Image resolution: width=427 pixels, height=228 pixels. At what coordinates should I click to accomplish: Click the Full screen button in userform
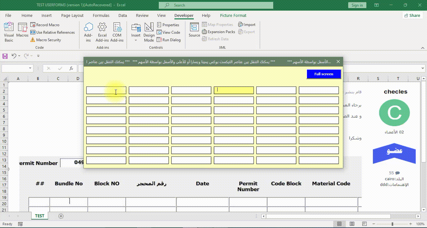pos(324,74)
